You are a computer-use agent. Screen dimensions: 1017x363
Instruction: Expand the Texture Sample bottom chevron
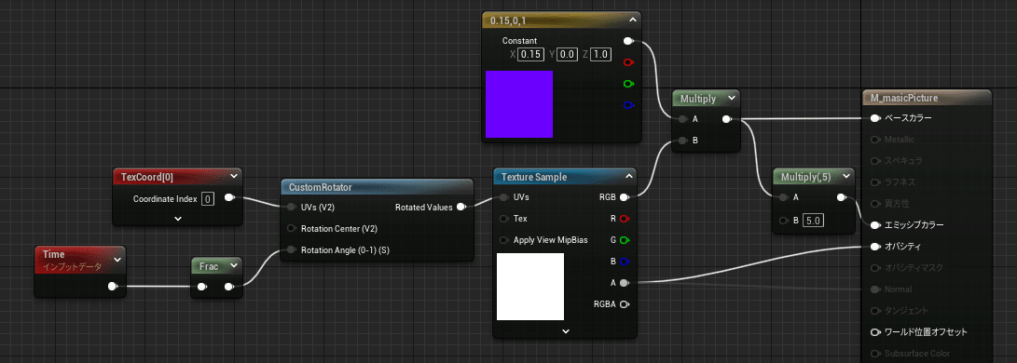point(566,330)
